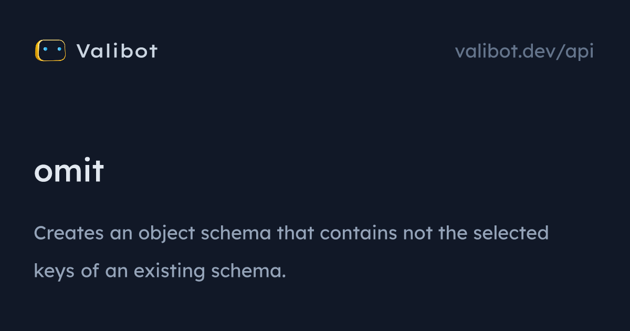
Task: Click the word not in the description
Action: click(417, 232)
